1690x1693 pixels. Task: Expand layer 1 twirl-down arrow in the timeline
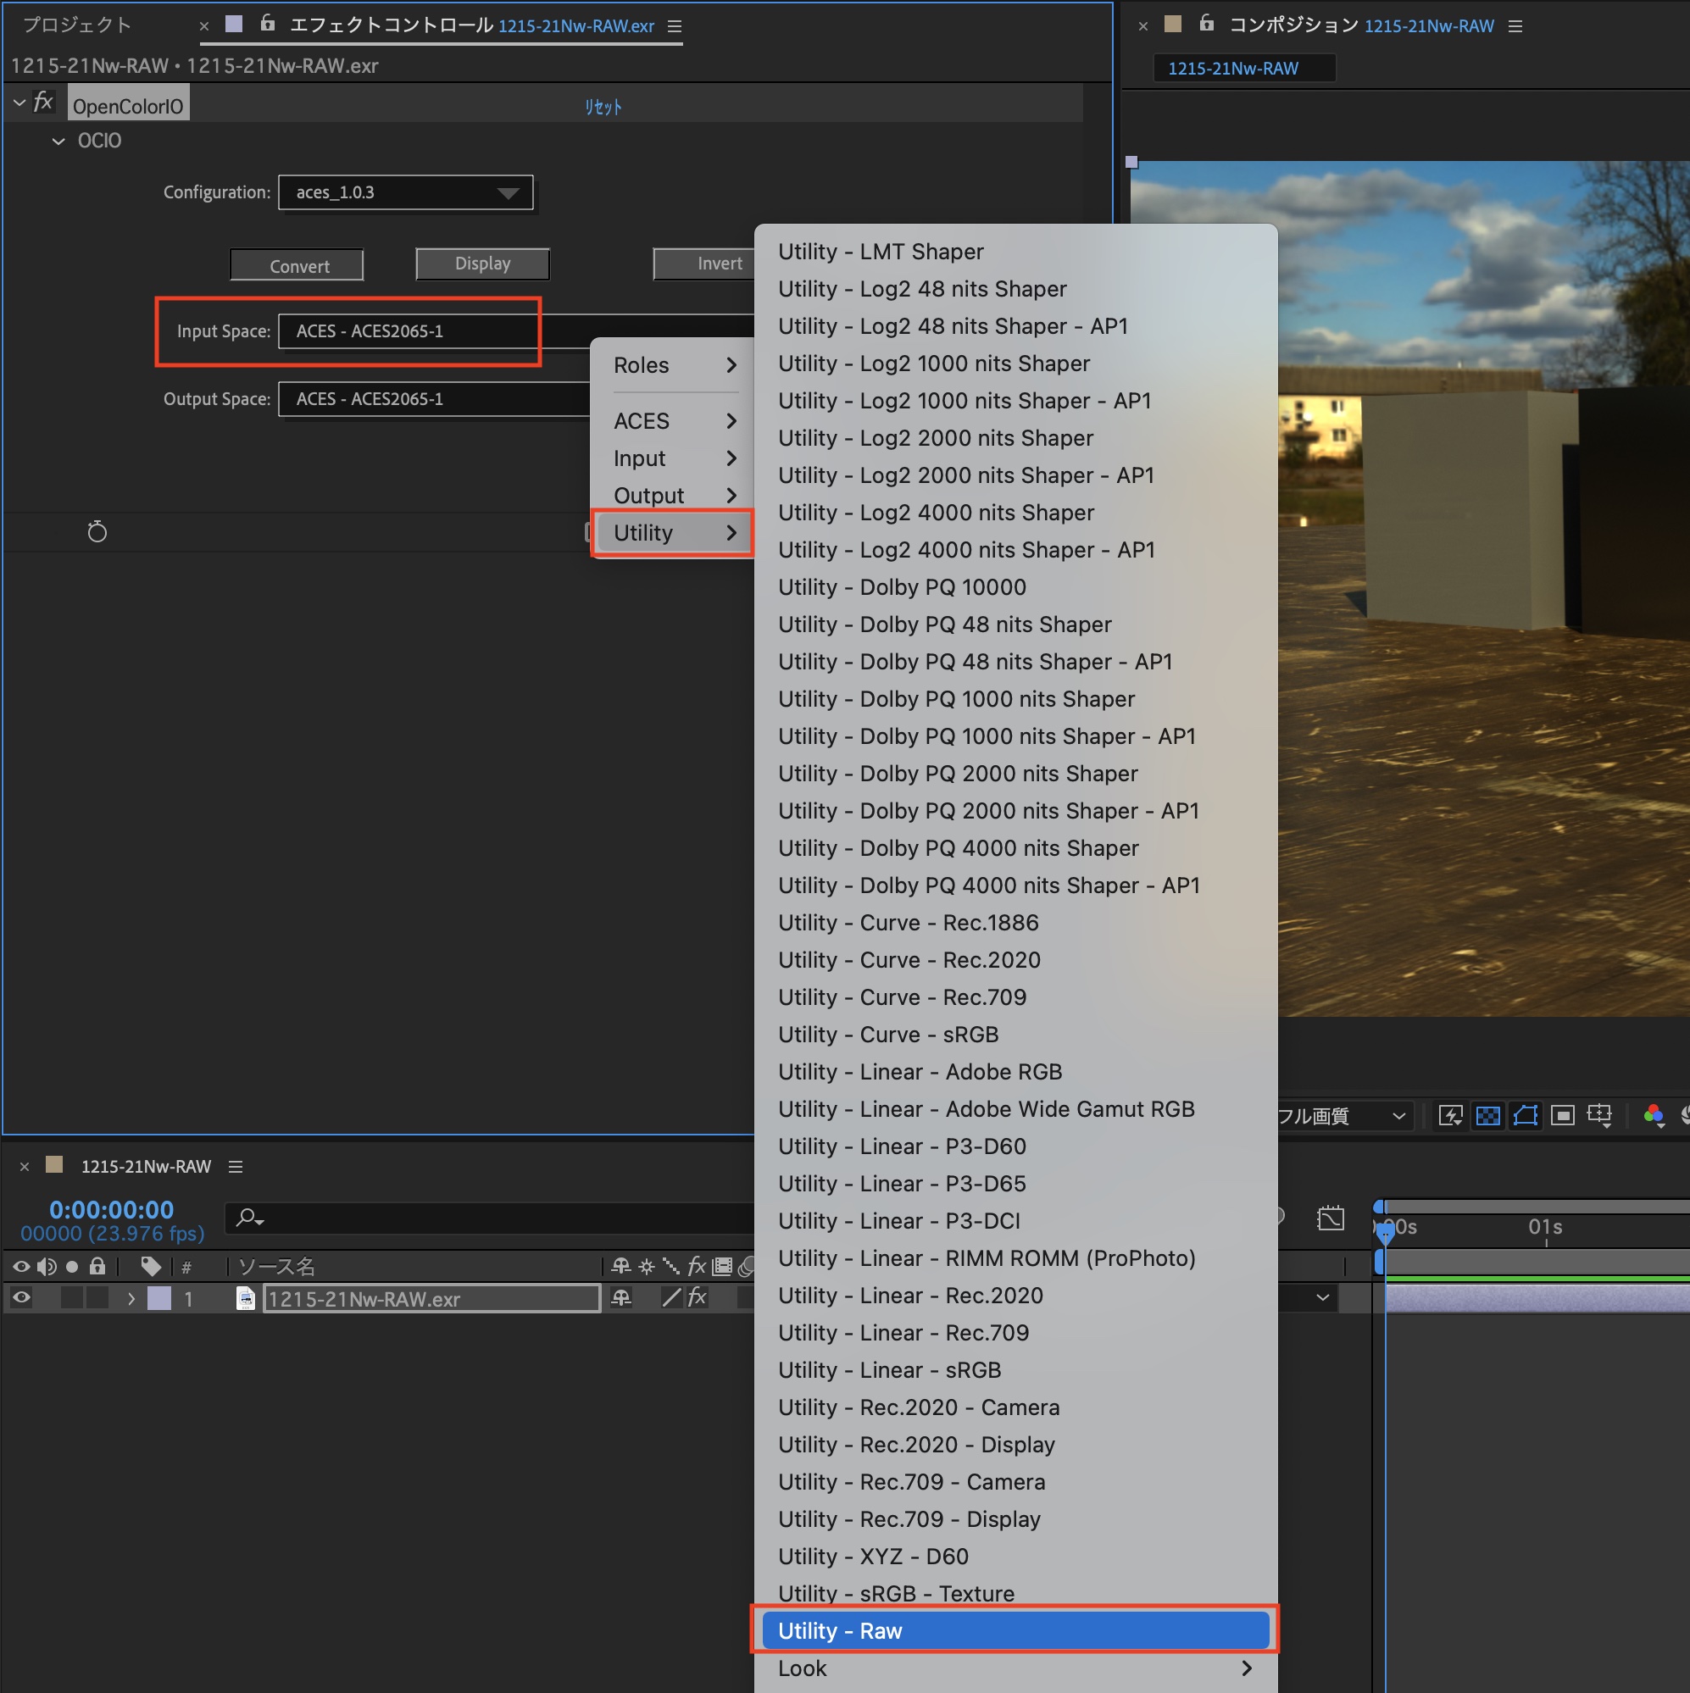point(131,1299)
